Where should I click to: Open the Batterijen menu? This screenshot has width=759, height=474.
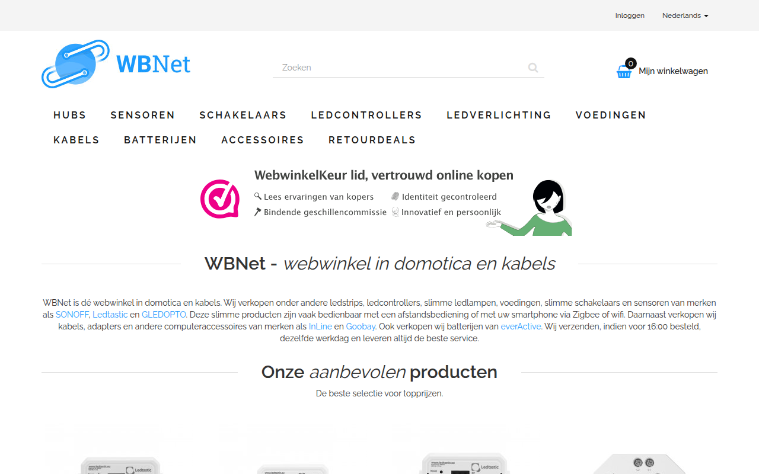click(160, 140)
